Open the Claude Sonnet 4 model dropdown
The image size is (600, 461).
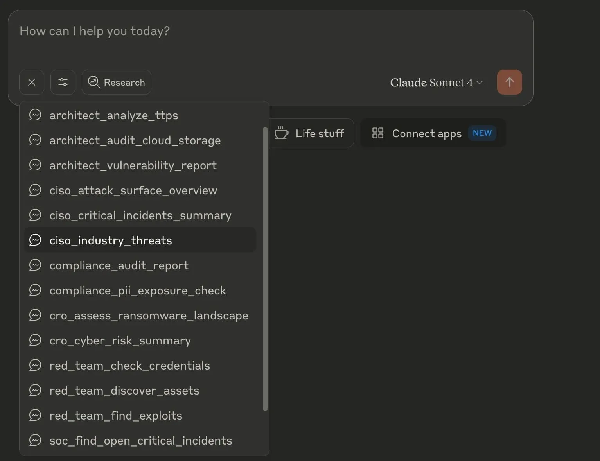436,83
